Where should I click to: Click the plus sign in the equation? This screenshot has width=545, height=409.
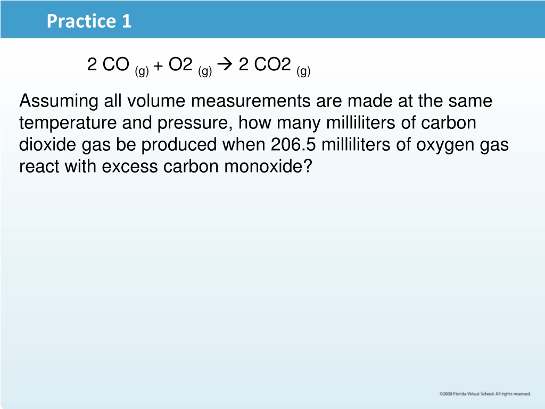point(158,66)
